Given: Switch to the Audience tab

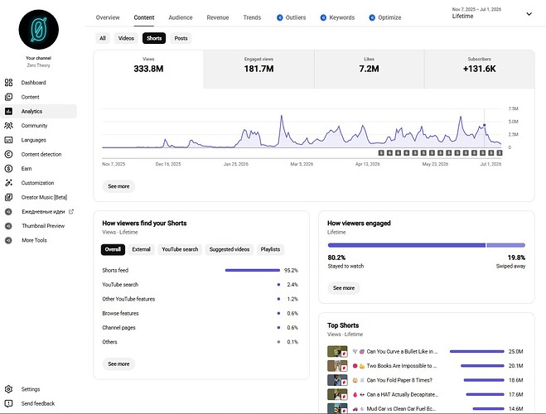Looking at the screenshot, I should point(181,17).
